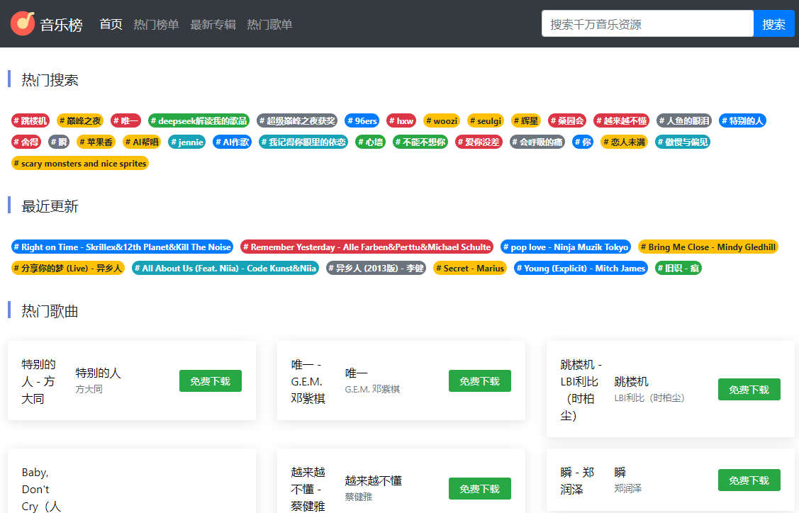Focus the 搜索千万音乐资源 search field

[x=647, y=23]
